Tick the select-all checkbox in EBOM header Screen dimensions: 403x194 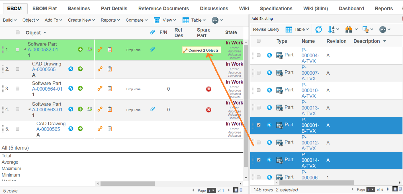(x=18, y=32)
